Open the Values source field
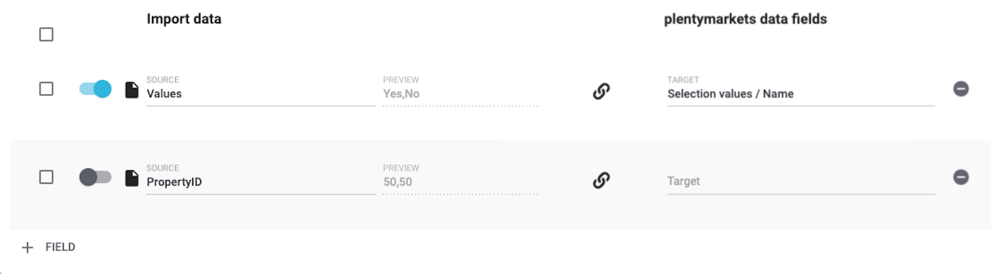The height and width of the screenshot is (274, 991). click(260, 94)
